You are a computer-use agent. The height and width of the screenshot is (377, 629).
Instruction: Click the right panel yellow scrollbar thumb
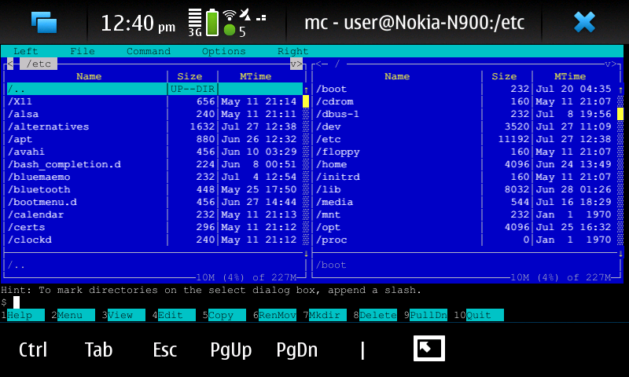coord(620,114)
